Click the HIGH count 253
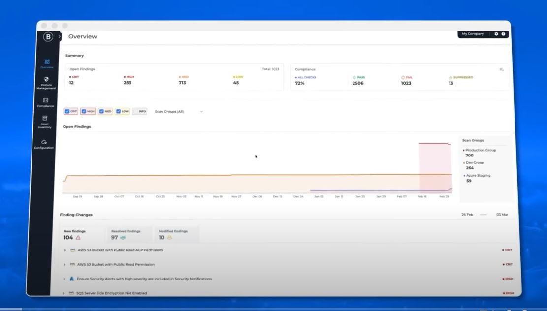 click(128, 83)
